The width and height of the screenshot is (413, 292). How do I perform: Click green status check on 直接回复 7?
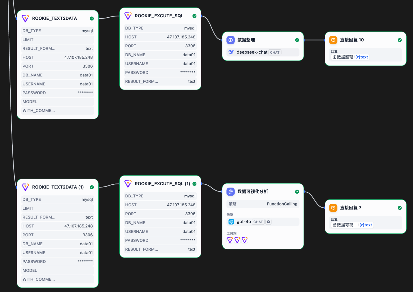tap(400, 208)
